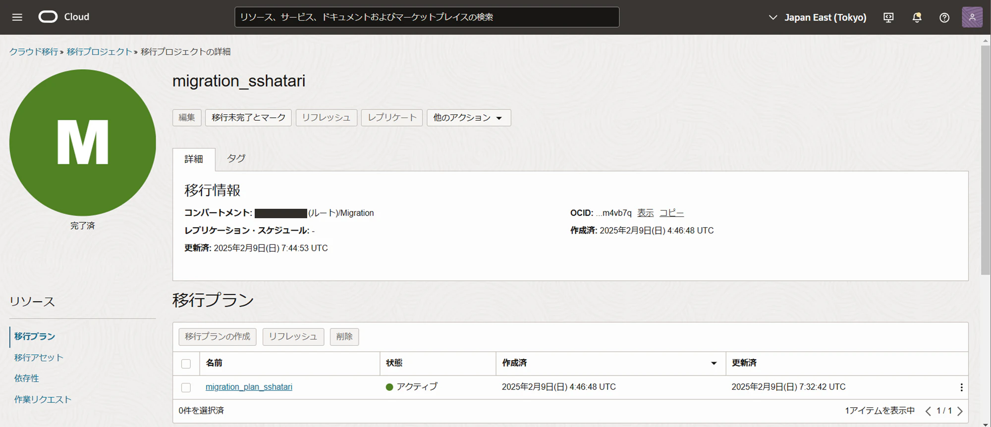The height and width of the screenshot is (427, 991).
Task: Click the vertical page scrollbar
Action: pos(986,161)
